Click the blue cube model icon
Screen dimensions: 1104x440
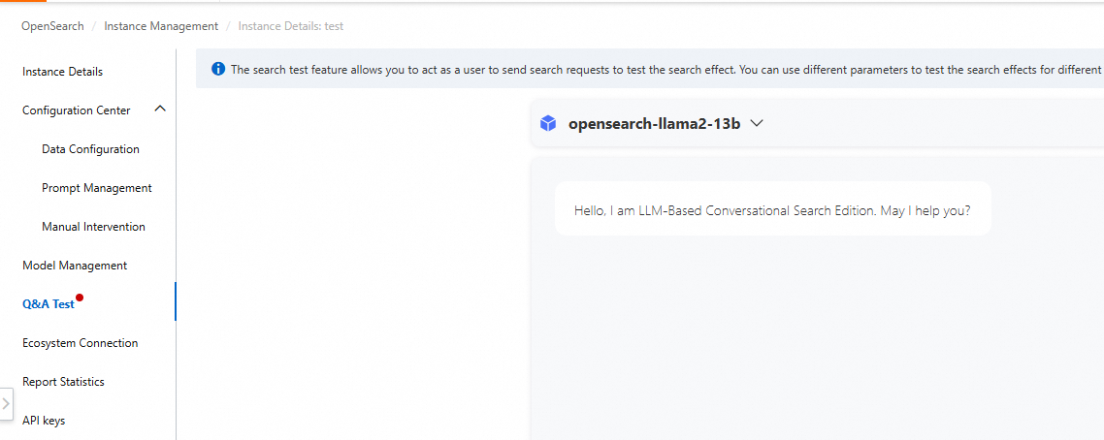[x=548, y=124]
